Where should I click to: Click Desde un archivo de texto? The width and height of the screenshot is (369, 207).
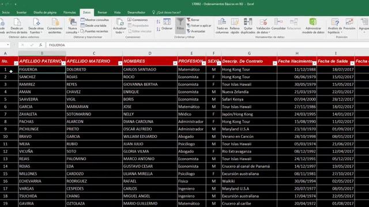coord(17,26)
